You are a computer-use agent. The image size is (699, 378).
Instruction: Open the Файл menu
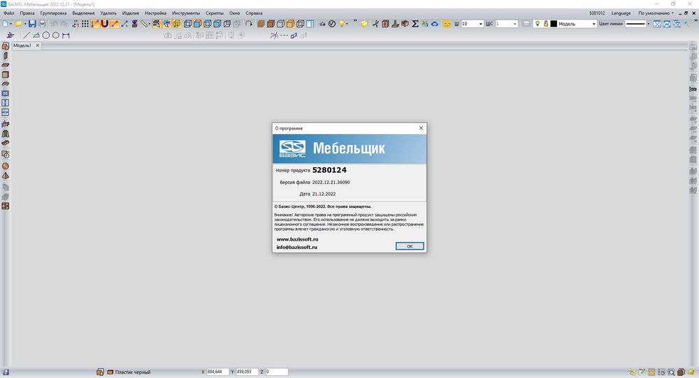[x=8, y=13]
